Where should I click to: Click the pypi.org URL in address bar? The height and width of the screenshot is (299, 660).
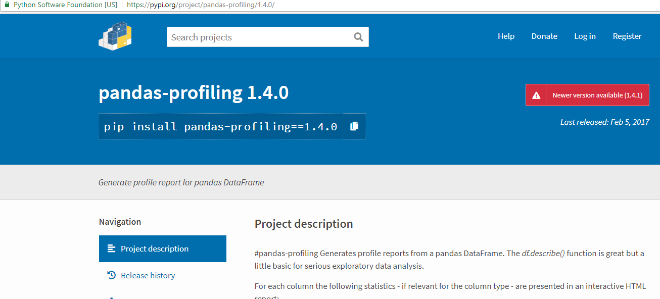[x=201, y=5]
